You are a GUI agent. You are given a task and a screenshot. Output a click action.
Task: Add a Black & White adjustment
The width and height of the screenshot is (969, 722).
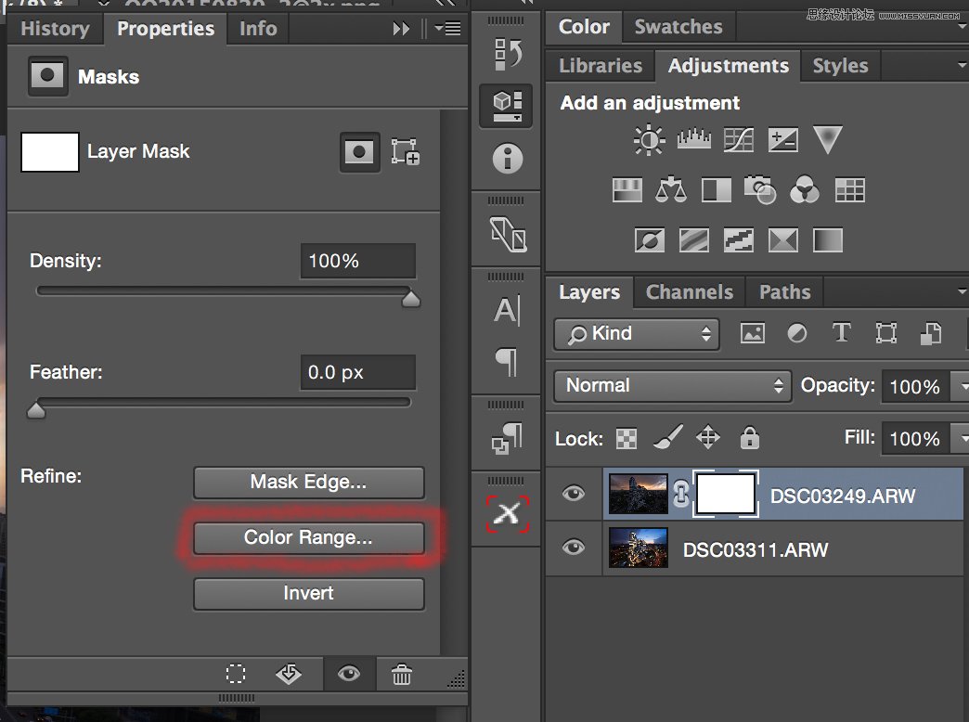(717, 189)
